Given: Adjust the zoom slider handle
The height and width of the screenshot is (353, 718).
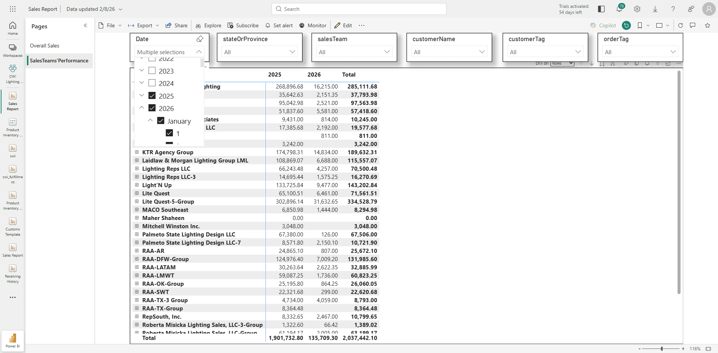Looking at the screenshot, I should pos(662,349).
